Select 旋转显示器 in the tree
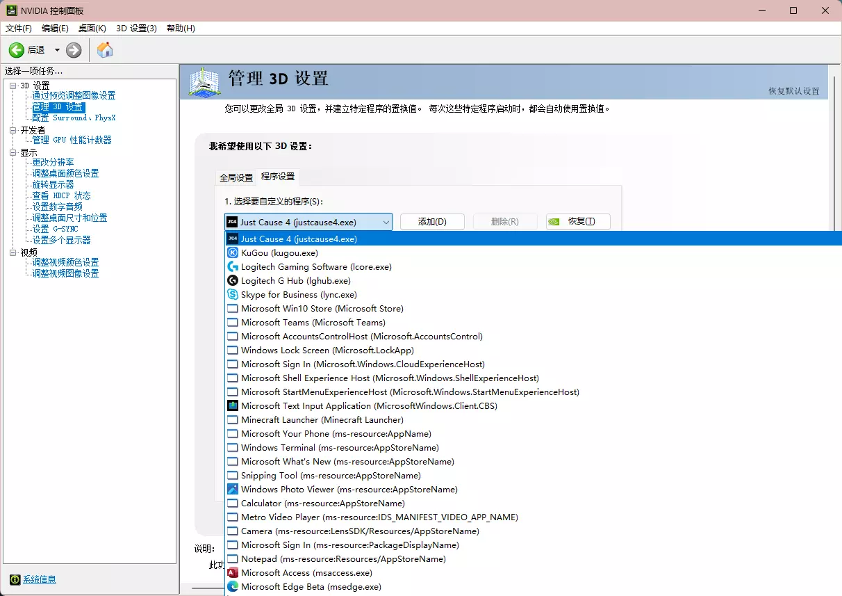The width and height of the screenshot is (842, 596). tap(53, 184)
